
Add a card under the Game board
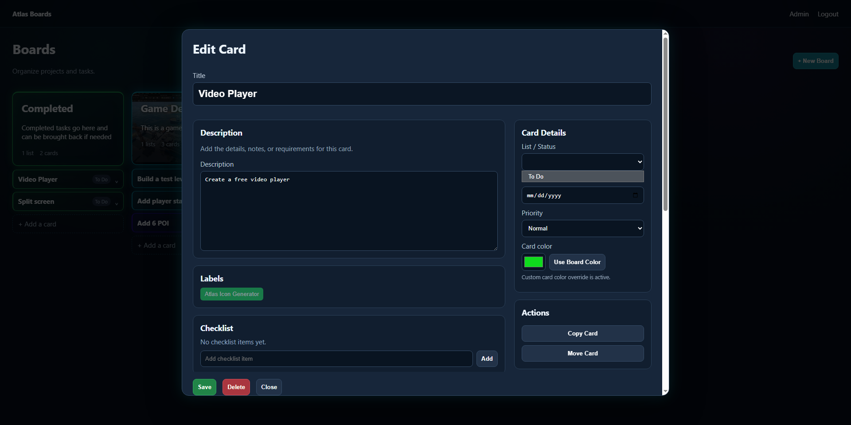[157, 246]
